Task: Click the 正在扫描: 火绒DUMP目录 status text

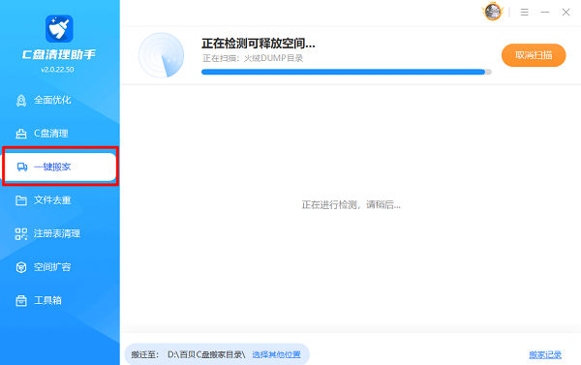Action: [253, 58]
